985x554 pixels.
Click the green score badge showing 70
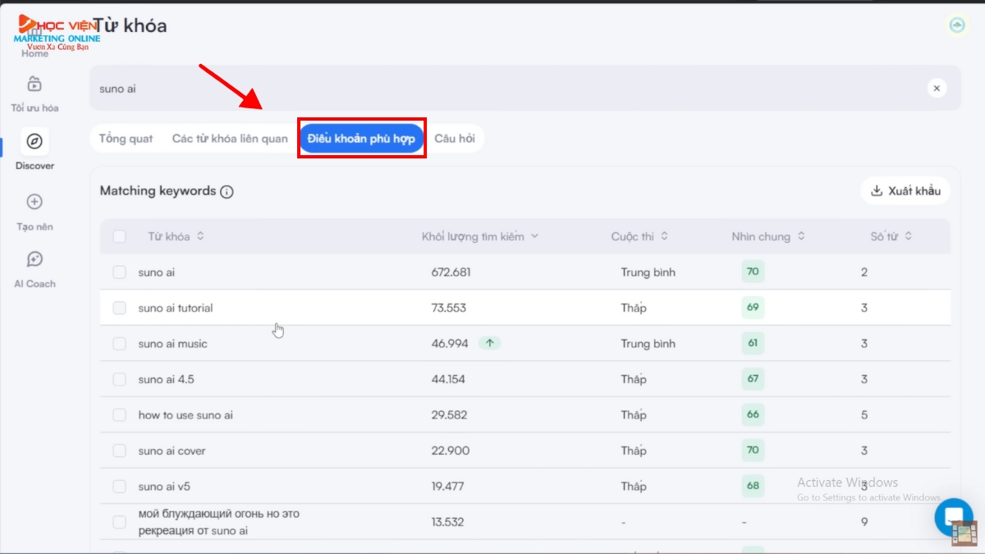point(752,272)
